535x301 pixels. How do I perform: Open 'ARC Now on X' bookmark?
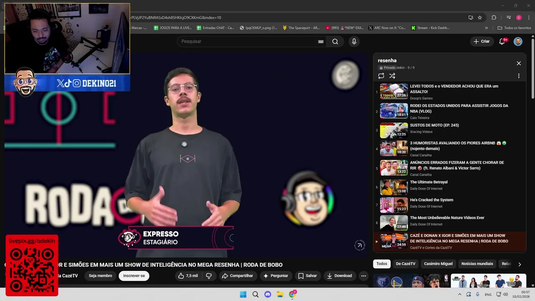[x=387, y=28]
